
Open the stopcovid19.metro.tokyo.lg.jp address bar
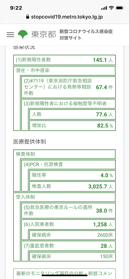[64, 17]
